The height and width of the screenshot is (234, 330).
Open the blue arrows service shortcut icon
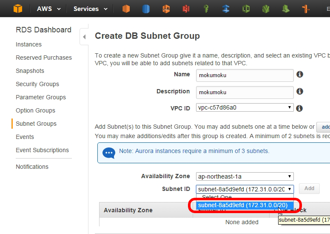(226, 9)
